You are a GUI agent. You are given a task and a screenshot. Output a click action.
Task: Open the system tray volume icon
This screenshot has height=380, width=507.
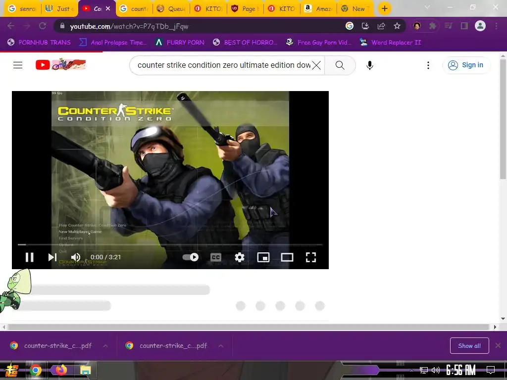point(436,370)
